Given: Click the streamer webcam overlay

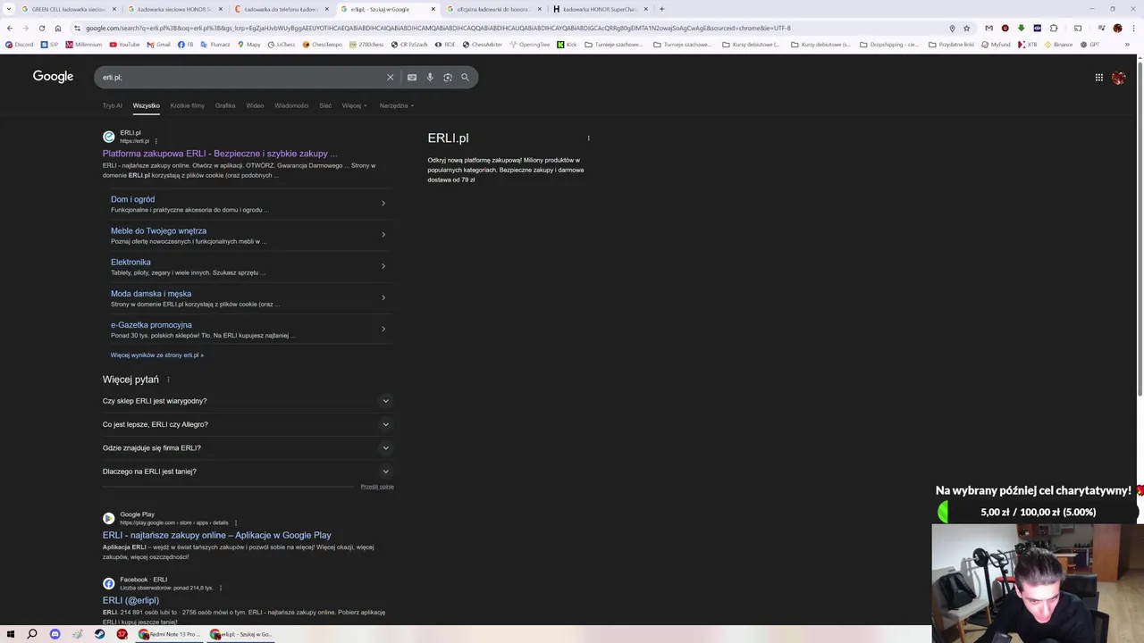Looking at the screenshot, I should click(x=1037, y=582).
